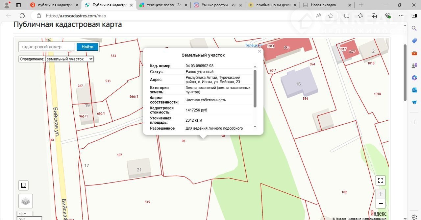Toggle fullscreen map view
This screenshot has height=220, width=421.
tap(381, 180)
